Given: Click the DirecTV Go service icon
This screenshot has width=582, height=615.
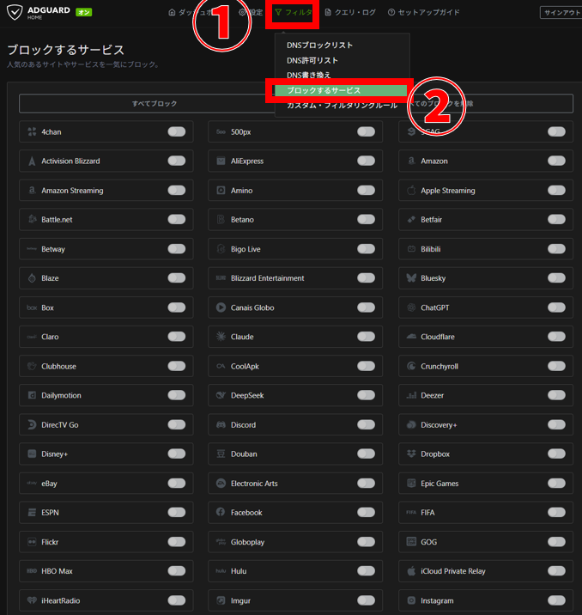Looking at the screenshot, I should tap(32, 424).
